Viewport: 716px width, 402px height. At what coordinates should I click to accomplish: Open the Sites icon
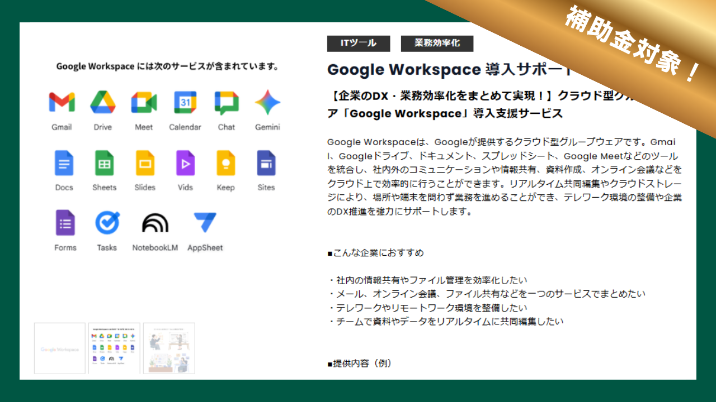266,163
